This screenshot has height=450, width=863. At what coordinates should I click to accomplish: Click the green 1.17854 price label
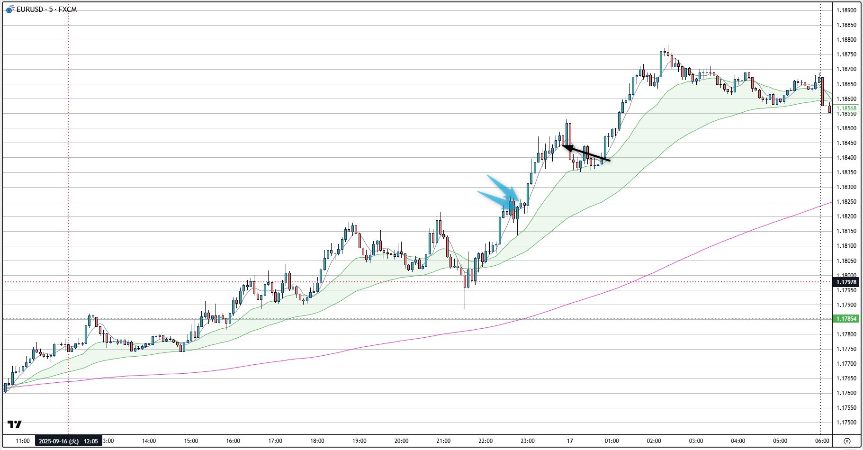pyautogui.click(x=846, y=319)
